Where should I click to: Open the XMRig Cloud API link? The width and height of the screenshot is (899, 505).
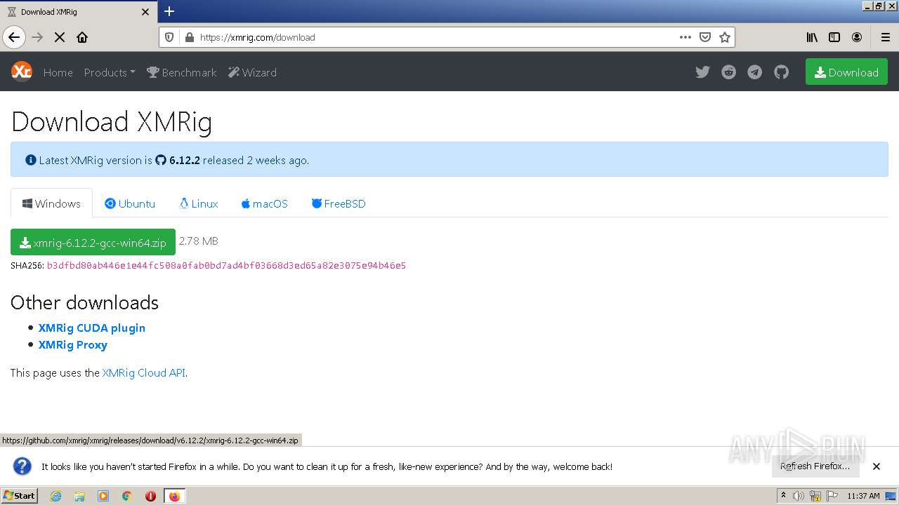tap(144, 372)
